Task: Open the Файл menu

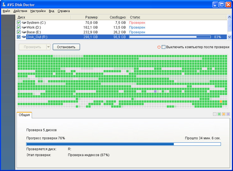Action: coord(6,11)
